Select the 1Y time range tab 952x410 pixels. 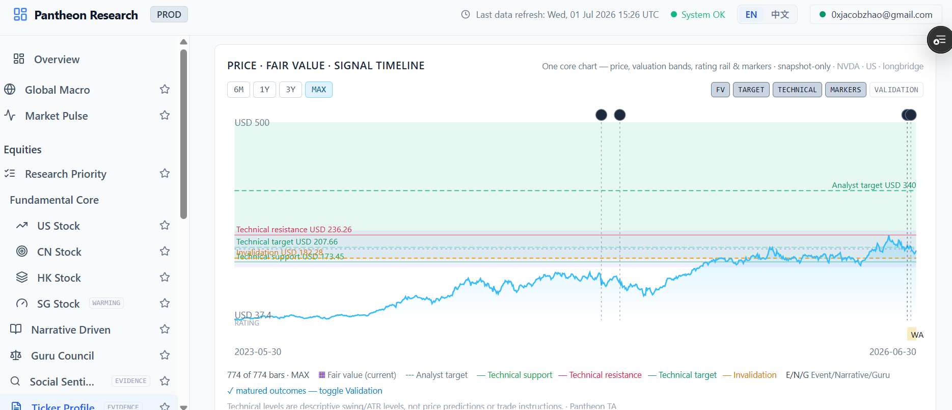(264, 90)
